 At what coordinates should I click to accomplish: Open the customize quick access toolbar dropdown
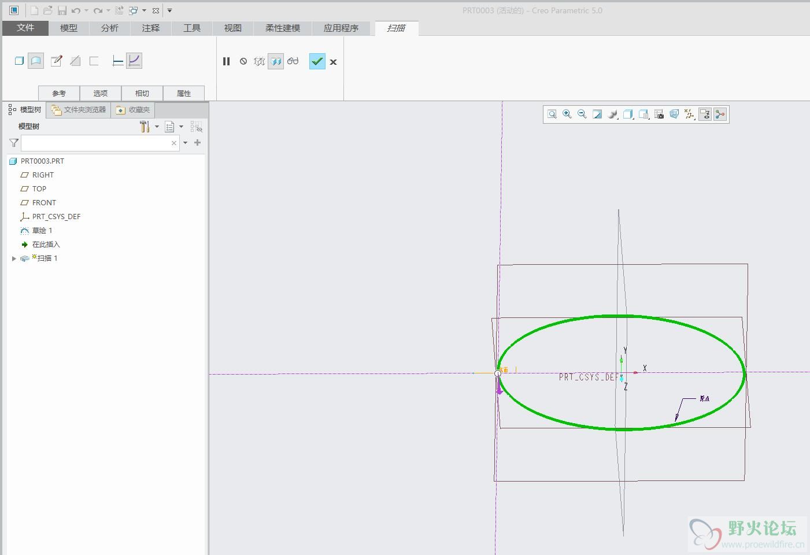(x=169, y=10)
